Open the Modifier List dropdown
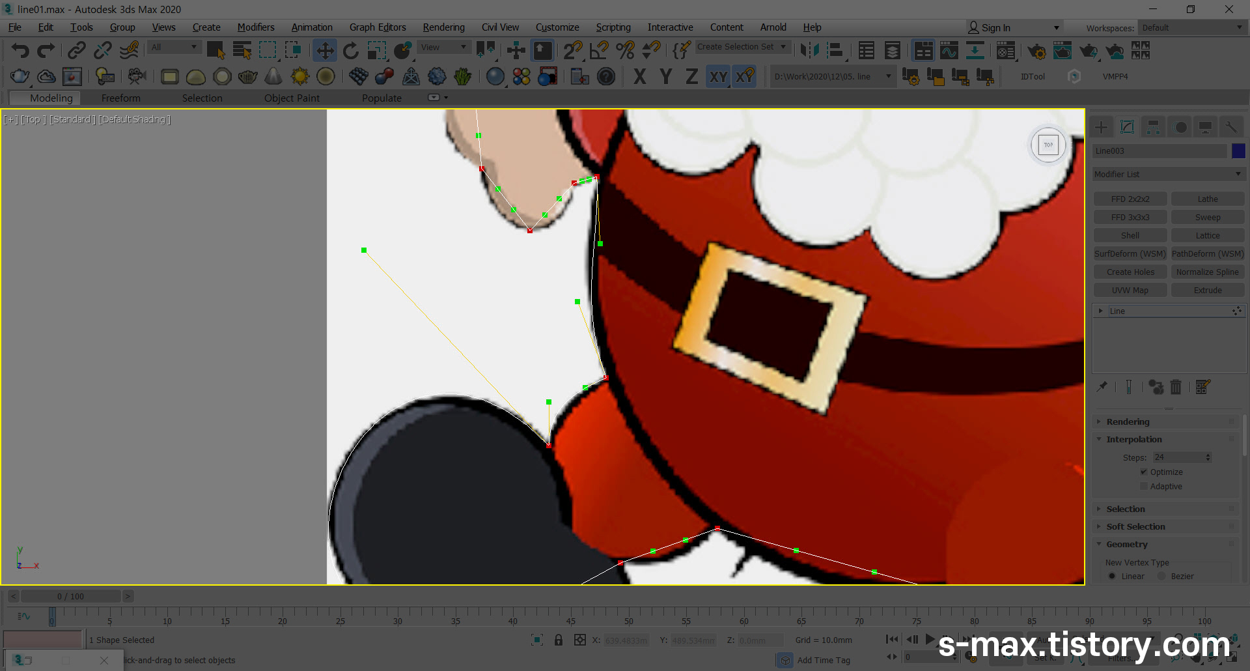The height and width of the screenshot is (671, 1250). (1169, 174)
